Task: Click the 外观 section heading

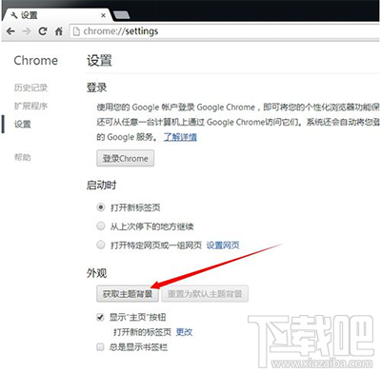Action: point(96,273)
